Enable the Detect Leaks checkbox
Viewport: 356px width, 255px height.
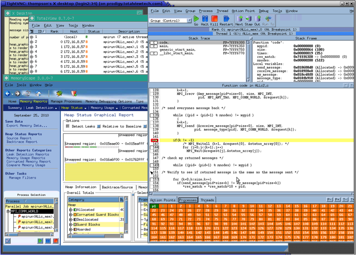68,126
